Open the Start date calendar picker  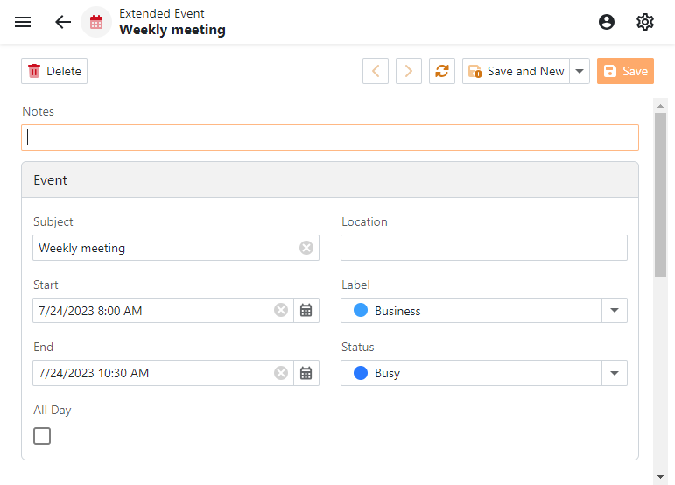pos(306,310)
